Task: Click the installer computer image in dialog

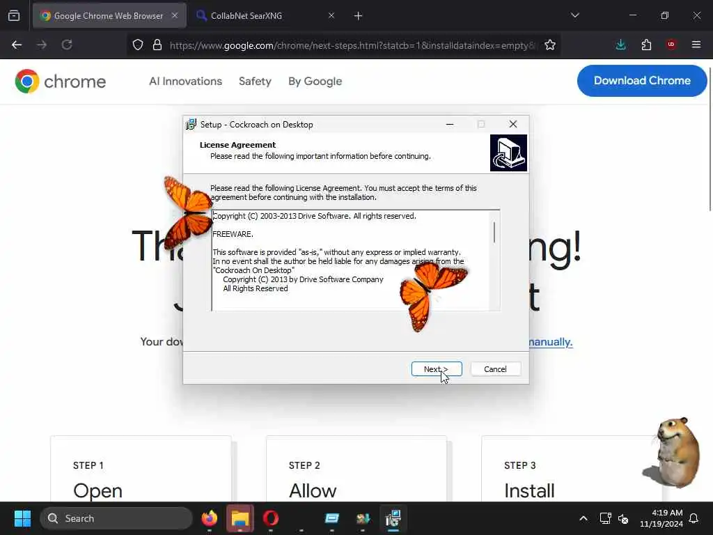Action: pyautogui.click(x=508, y=153)
